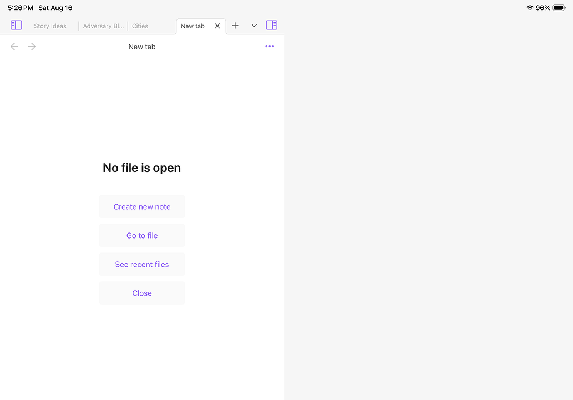Open the right sidebar panel
This screenshot has width=573, height=400.
271,25
